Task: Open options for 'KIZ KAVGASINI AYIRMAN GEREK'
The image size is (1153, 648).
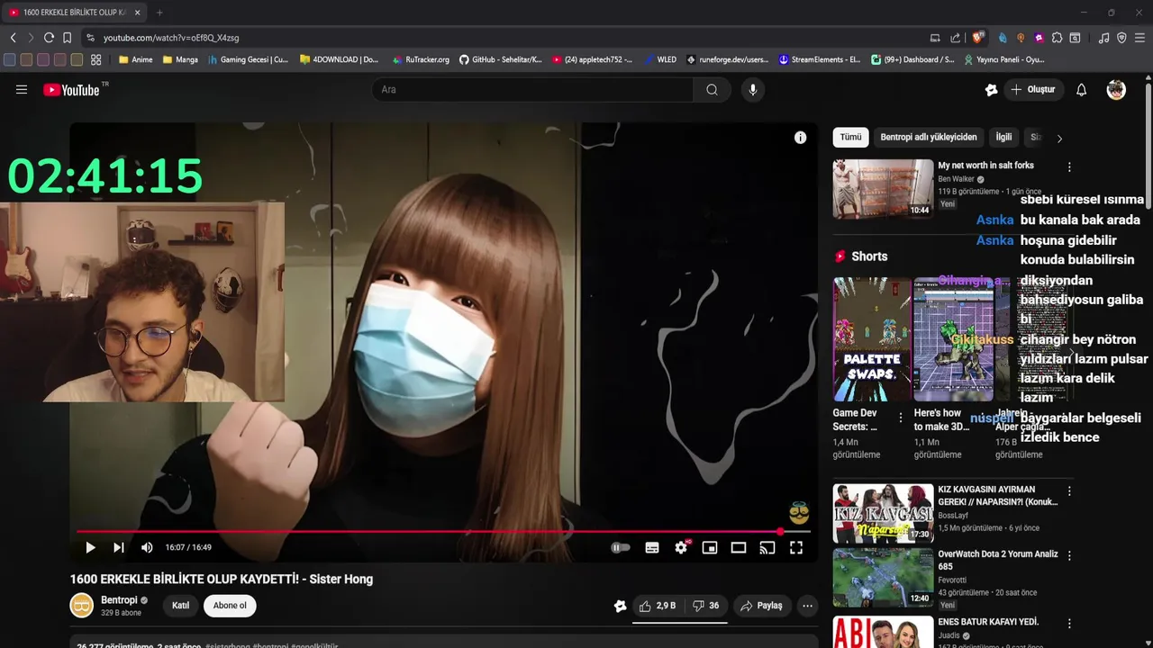Action: click(x=1069, y=491)
